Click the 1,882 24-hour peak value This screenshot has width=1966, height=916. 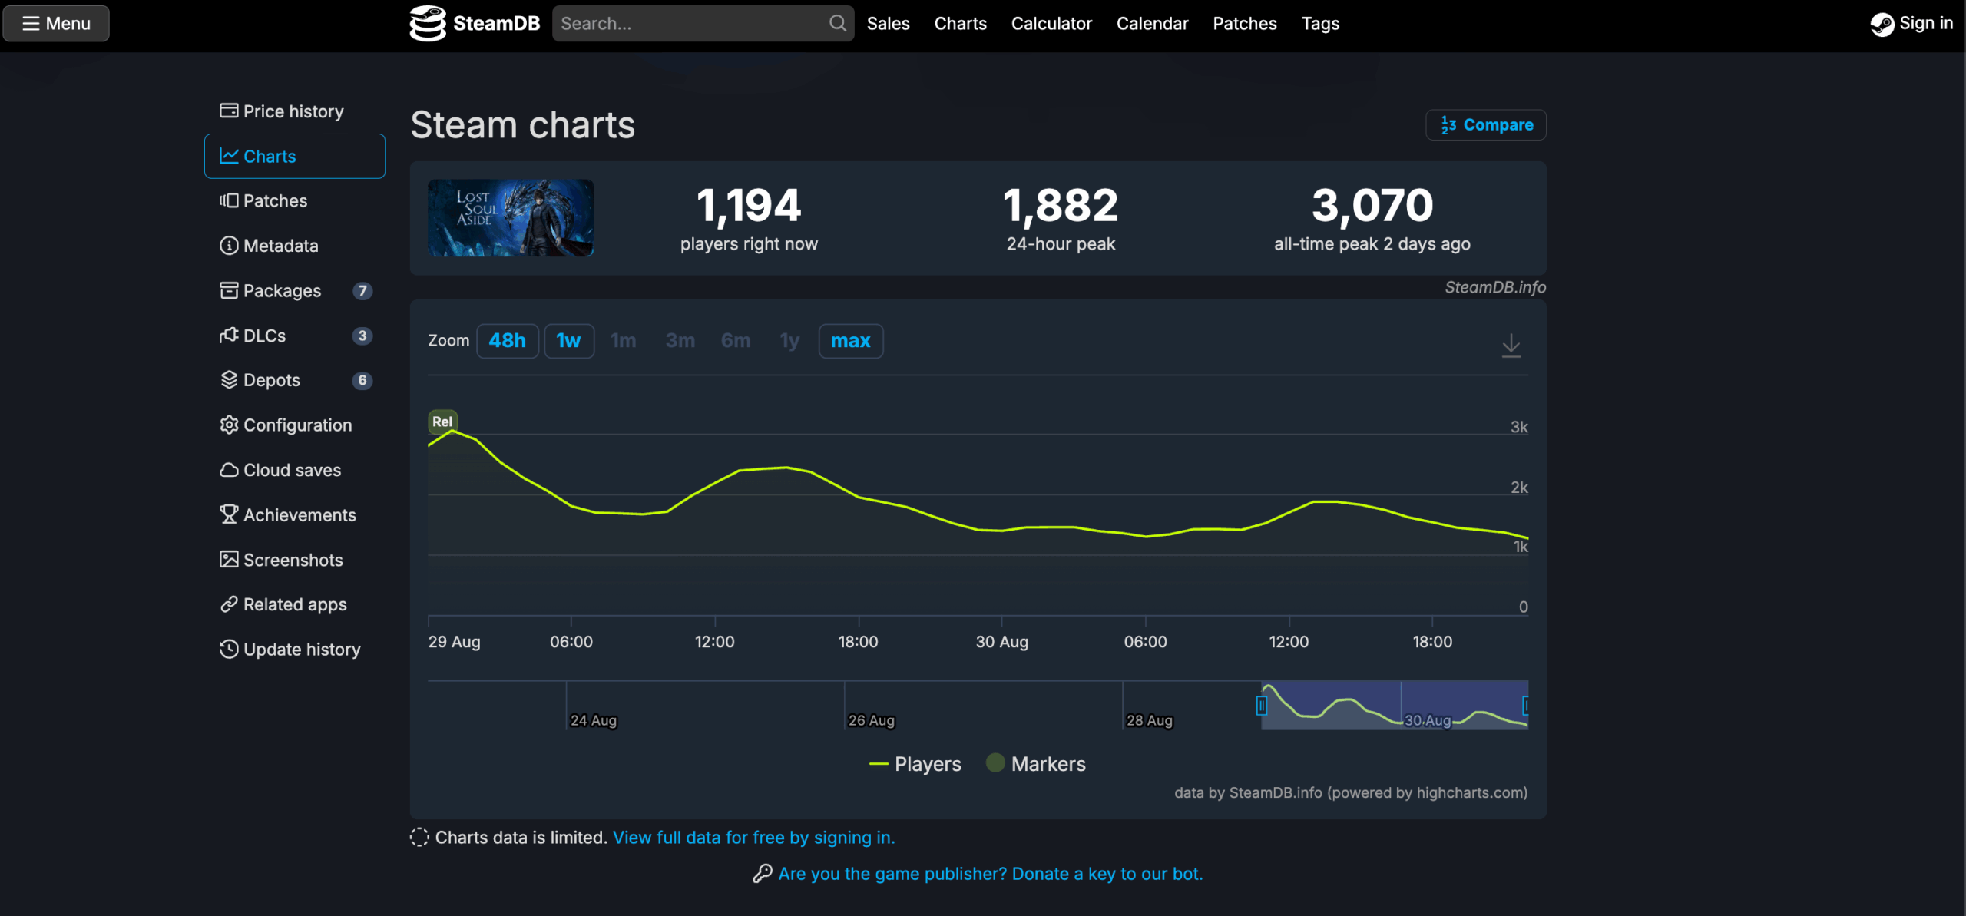coord(1061,206)
